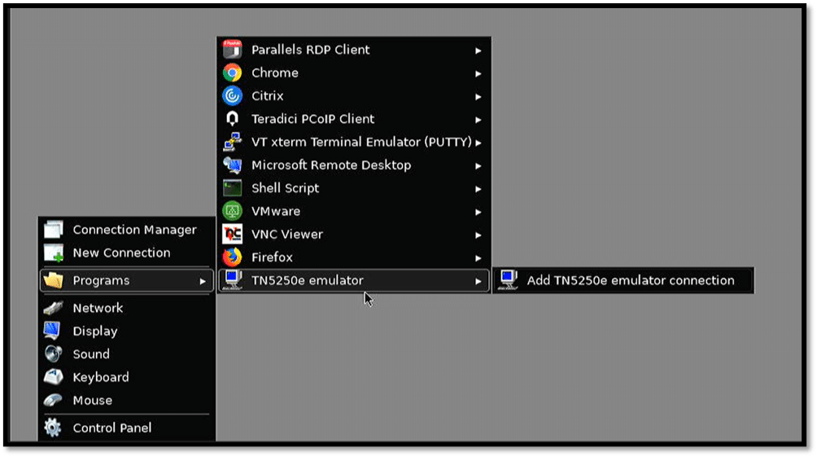This screenshot has height=457, width=817.
Task: Click the VT xterm PUTTY icon
Action: pyautogui.click(x=233, y=142)
